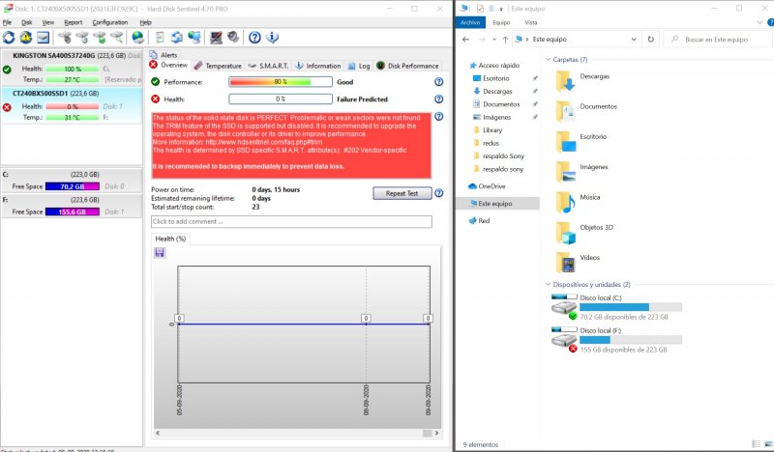This screenshot has width=774, height=452.
Task: Click the pin icon next to Documentos in sidebar
Action: pyautogui.click(x=535, y=104)
